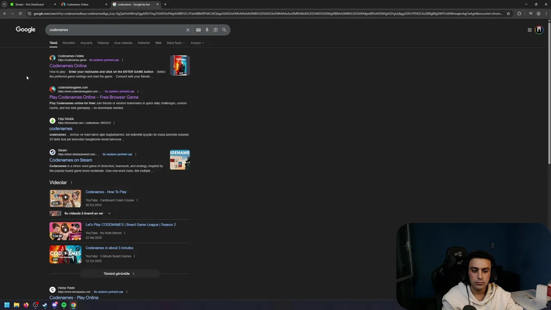Switch to the Videolar search tab
Viewport: 551px width, 310px height.
(103, 43)
